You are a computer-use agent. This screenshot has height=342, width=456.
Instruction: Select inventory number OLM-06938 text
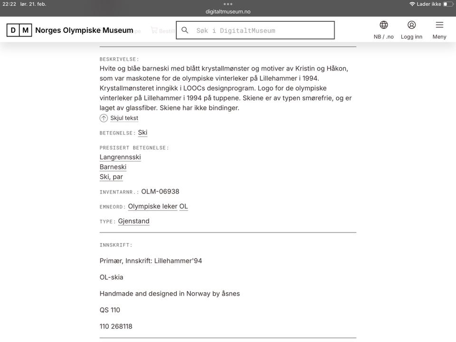click(160, 191)
